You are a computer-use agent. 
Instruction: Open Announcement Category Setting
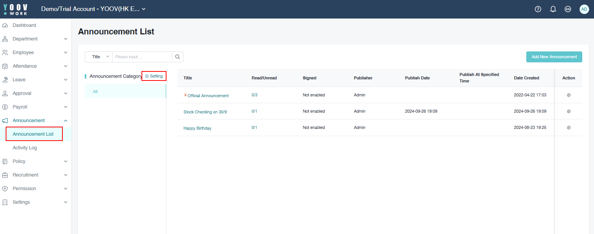[x=154, y=76]
